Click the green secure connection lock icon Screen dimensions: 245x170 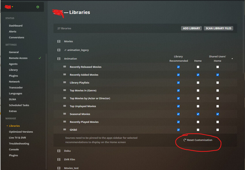tap(38, 7)
